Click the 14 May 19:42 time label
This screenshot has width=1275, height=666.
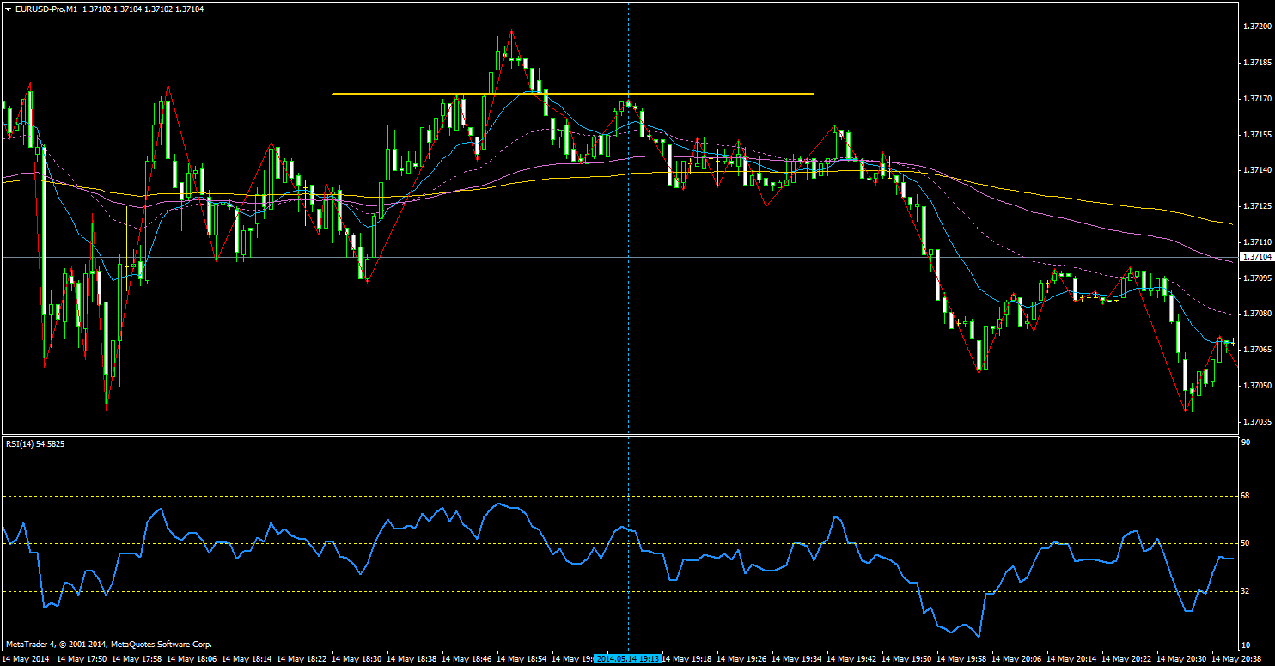852,659
